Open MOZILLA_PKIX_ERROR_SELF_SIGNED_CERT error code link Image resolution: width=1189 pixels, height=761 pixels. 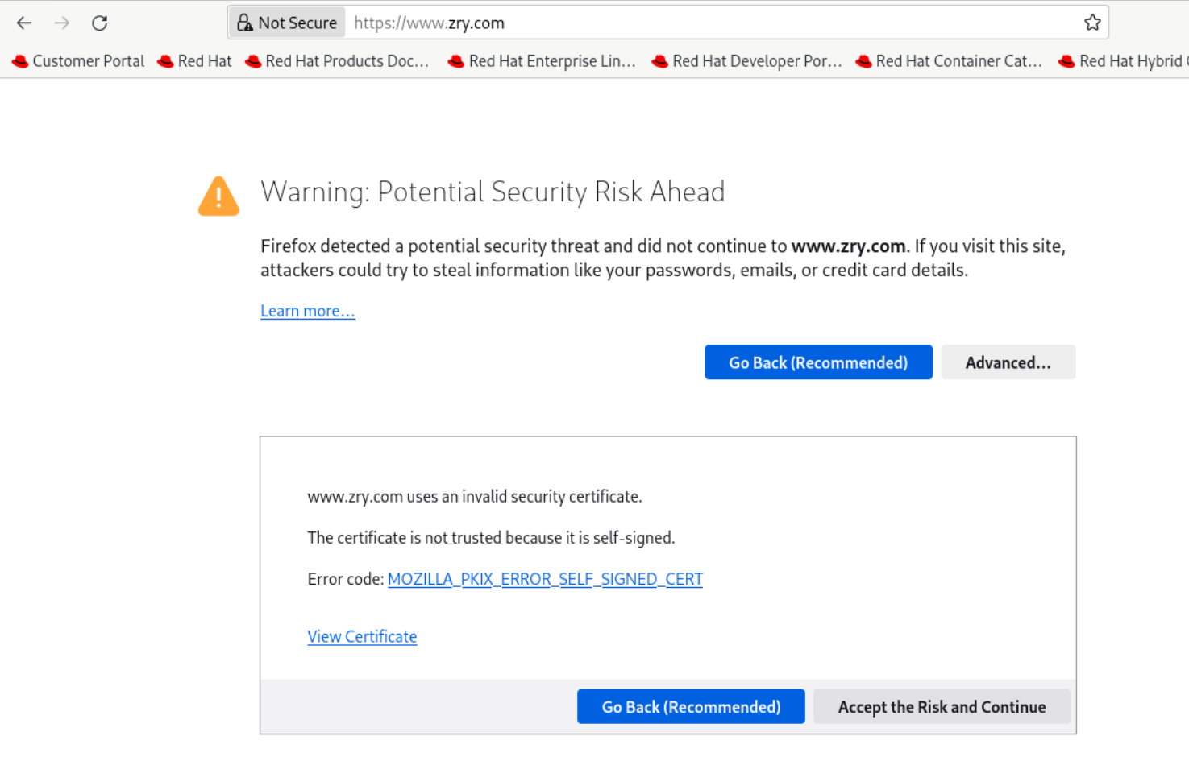tap(545, 579)
